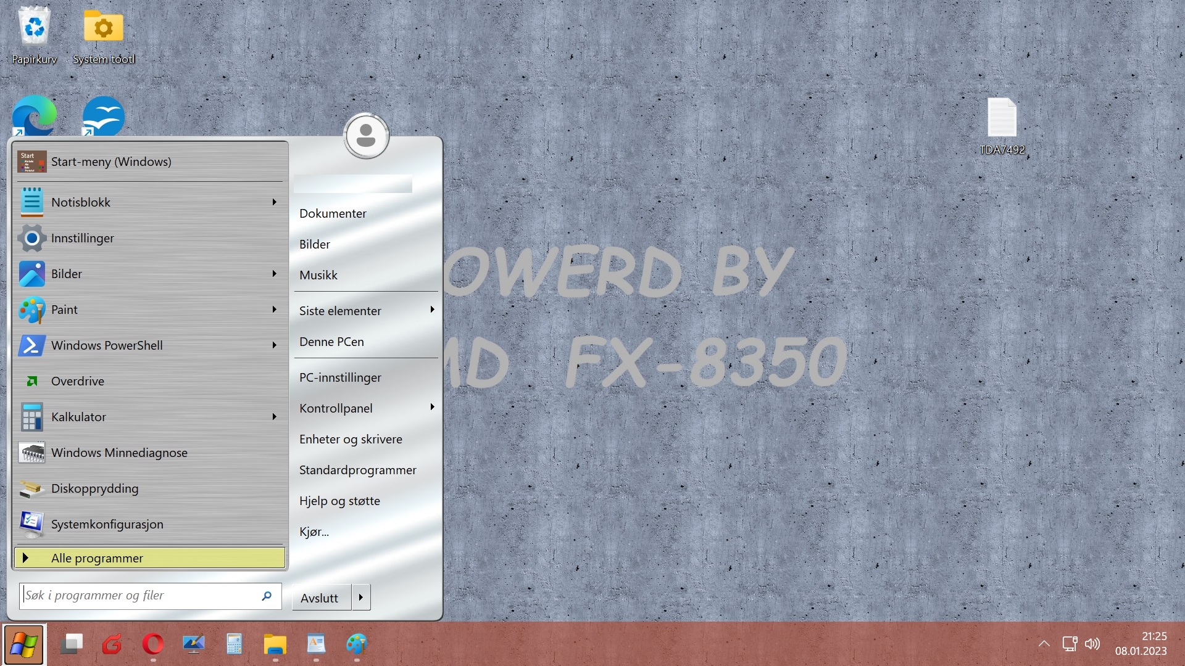Click the speaker icon in the system tray
The width and height of the screenshot is (1185, 666).
point(1092,644)
